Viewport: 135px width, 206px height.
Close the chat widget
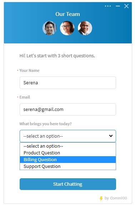coord(126,6)
